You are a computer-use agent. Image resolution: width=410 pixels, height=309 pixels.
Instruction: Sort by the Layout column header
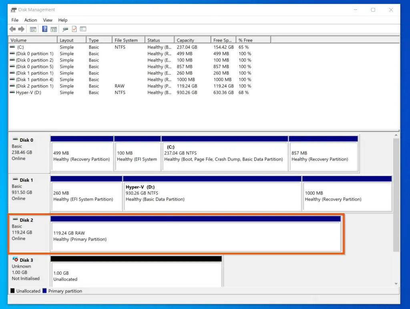click(72, 40)
